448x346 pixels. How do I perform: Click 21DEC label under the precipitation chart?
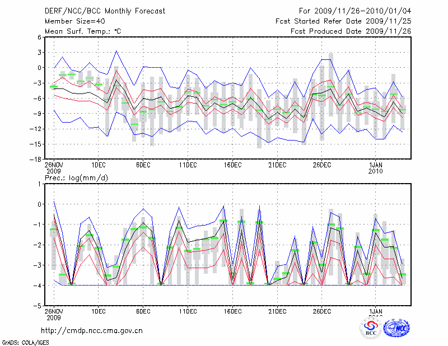point(277,311)
